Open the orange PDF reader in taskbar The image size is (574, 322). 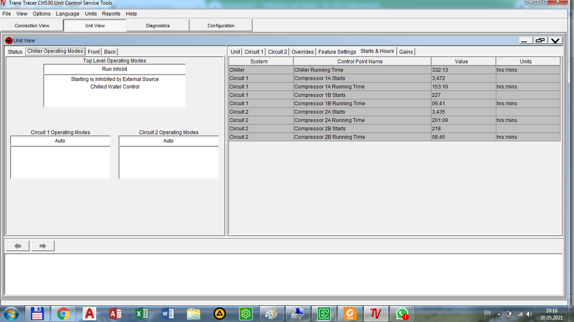350,314
